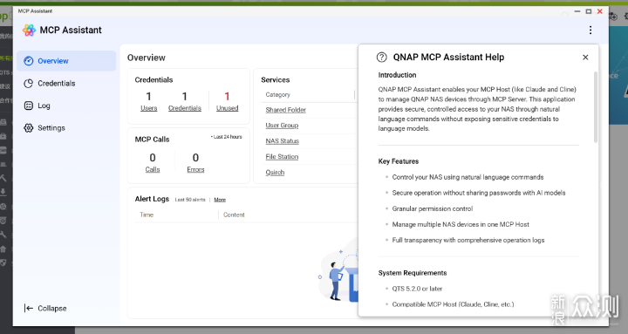This screenshot has height=334, width=628.
Task: Open the Overview sidebar section
Action: (x=66, y=61)
